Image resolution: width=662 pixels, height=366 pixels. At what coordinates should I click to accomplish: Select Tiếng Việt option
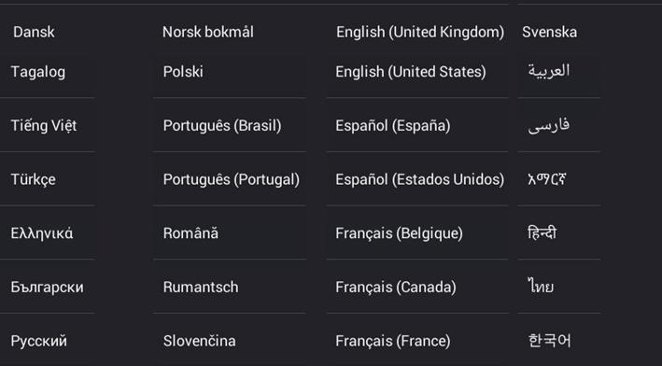(x=44, y=126)
